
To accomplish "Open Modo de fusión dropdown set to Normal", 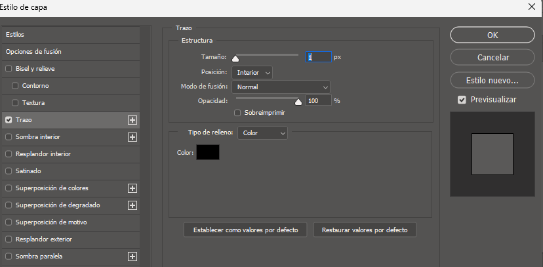I will 281,87.
